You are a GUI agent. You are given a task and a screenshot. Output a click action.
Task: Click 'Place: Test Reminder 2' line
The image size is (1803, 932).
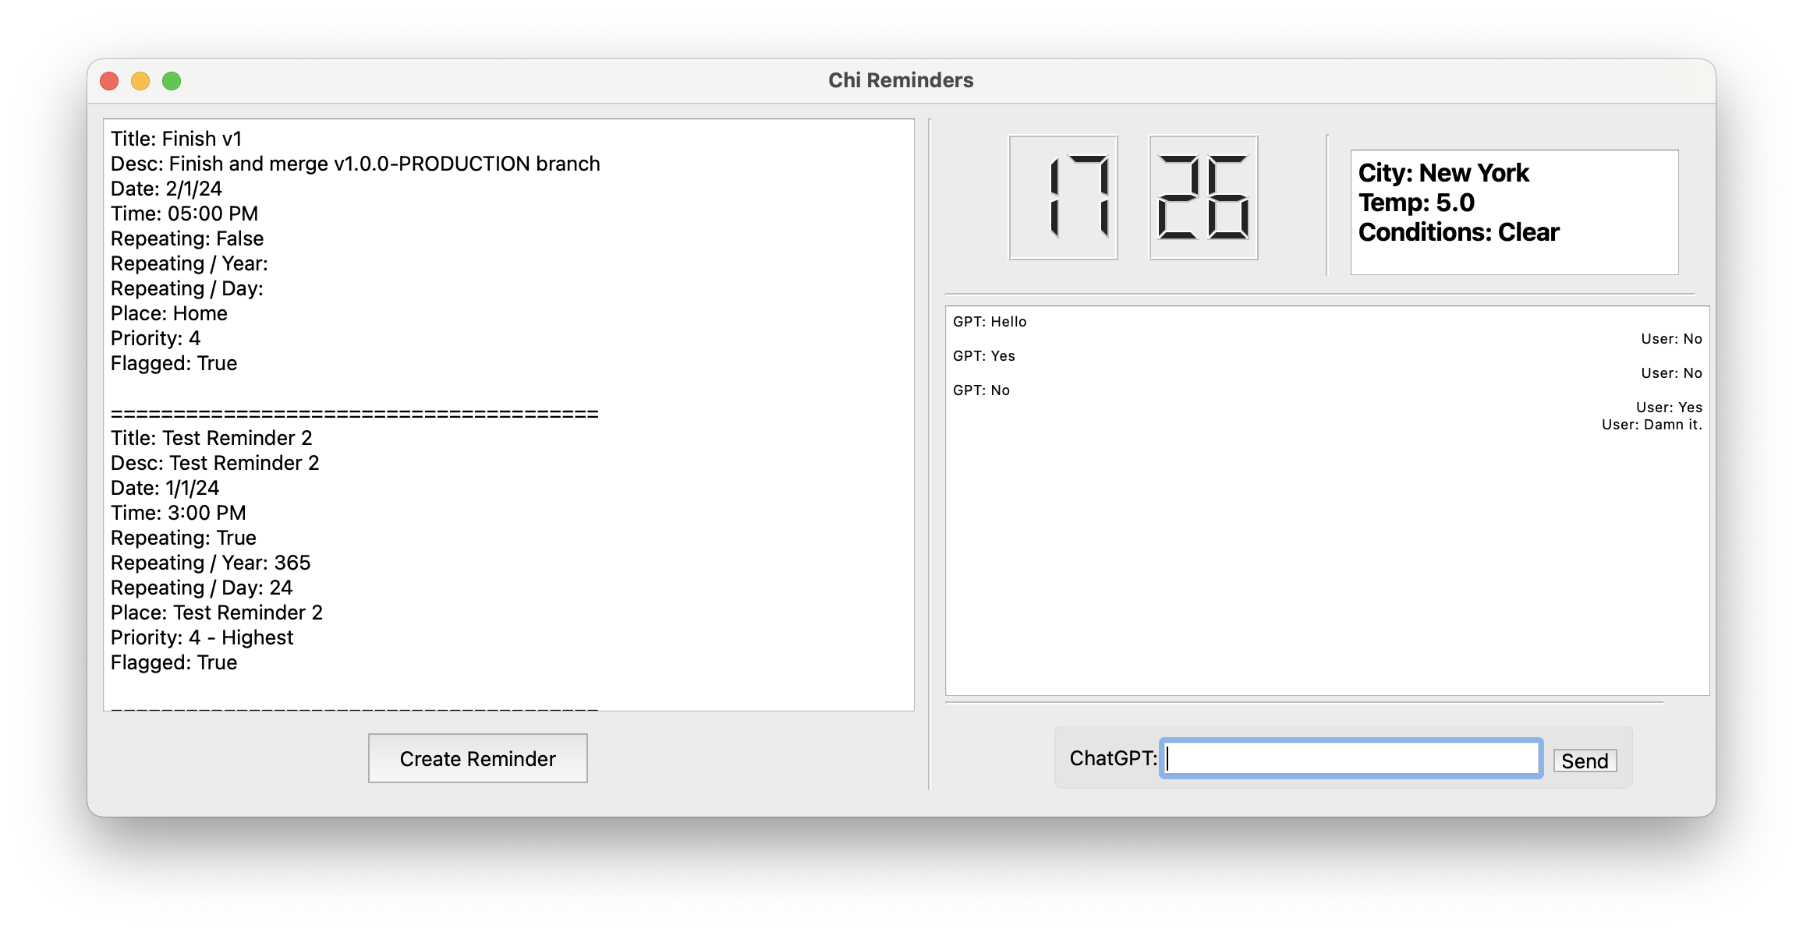(217, 613)
